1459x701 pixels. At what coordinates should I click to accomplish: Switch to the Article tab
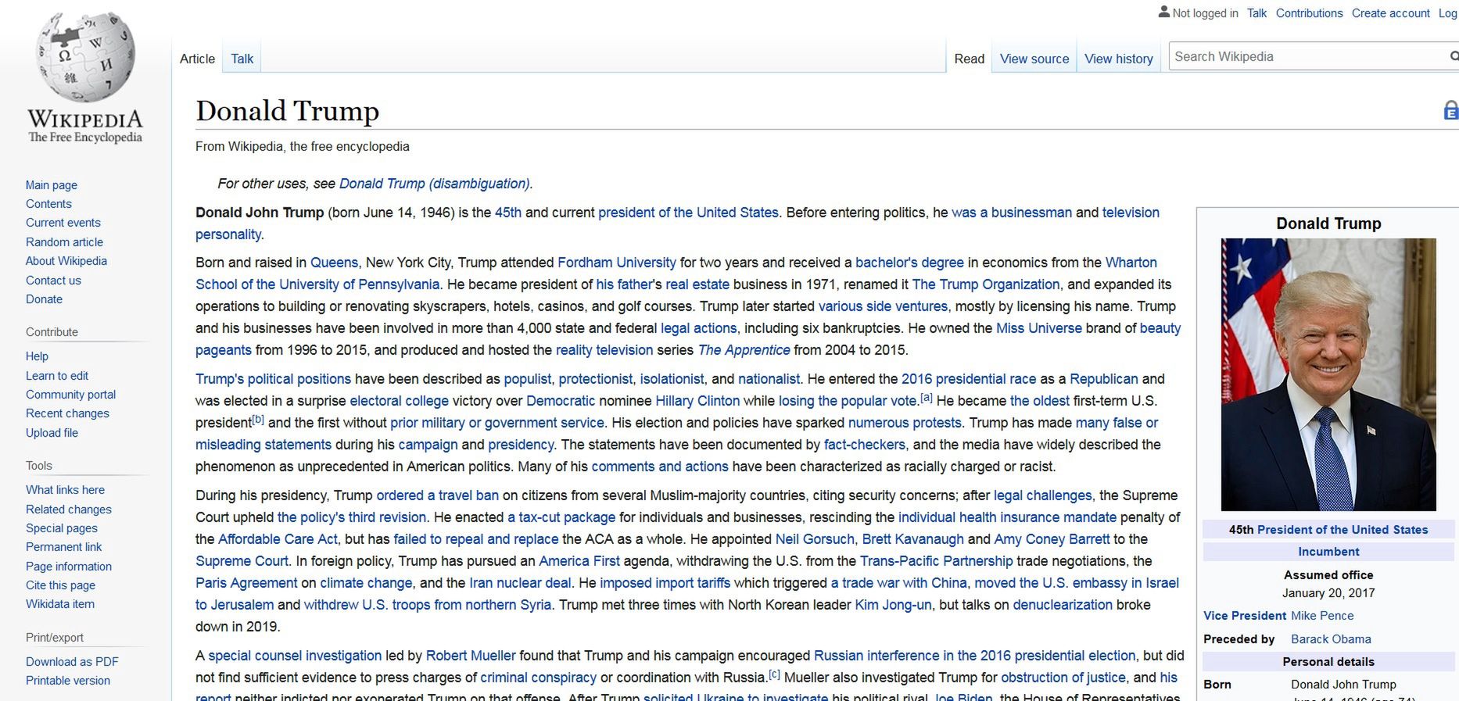tap(197, 59)
